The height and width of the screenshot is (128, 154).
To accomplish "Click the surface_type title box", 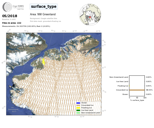I will pyautogui.click(x=44, y=7).
